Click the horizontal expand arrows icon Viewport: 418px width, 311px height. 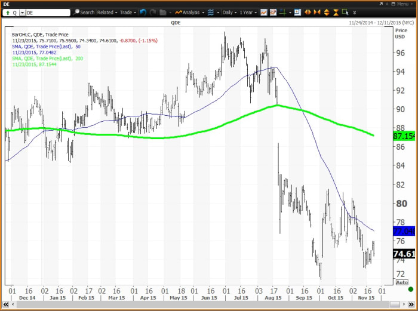coord(308,12)
